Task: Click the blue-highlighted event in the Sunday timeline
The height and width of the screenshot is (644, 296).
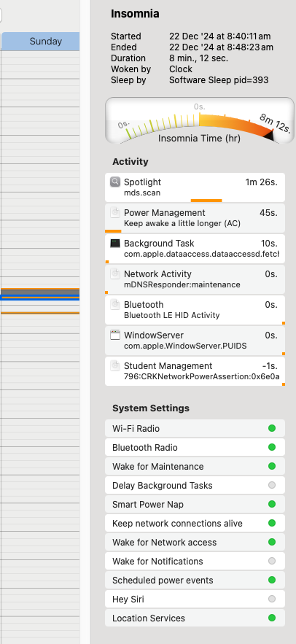Action: point(40,298)
